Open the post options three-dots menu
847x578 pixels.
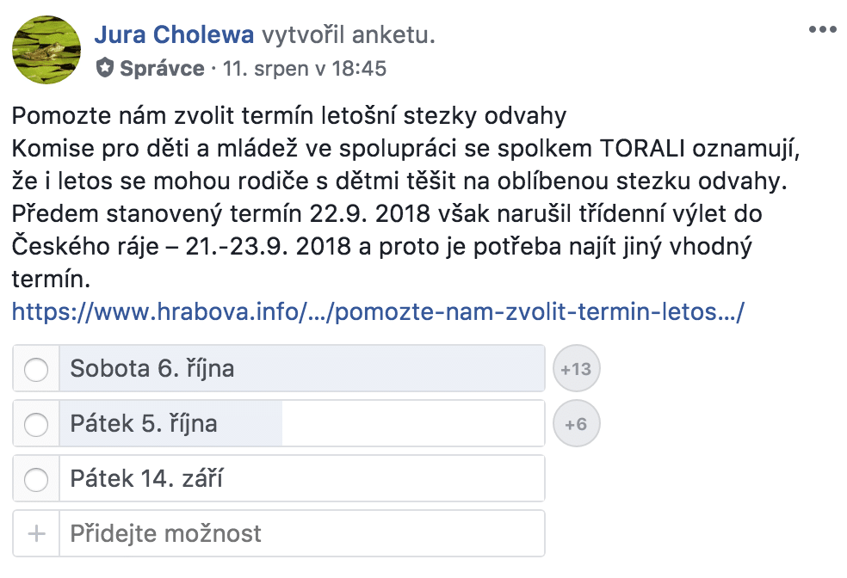tap(822, 30)
